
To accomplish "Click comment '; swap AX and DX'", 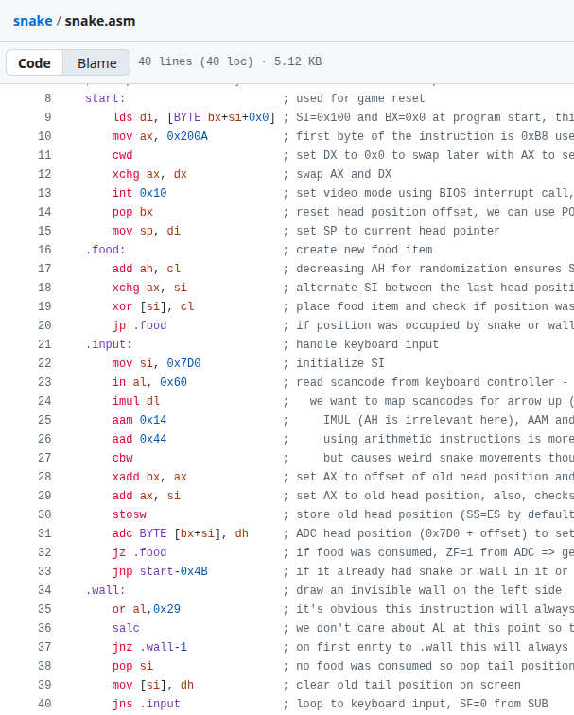I will (337, 174).
